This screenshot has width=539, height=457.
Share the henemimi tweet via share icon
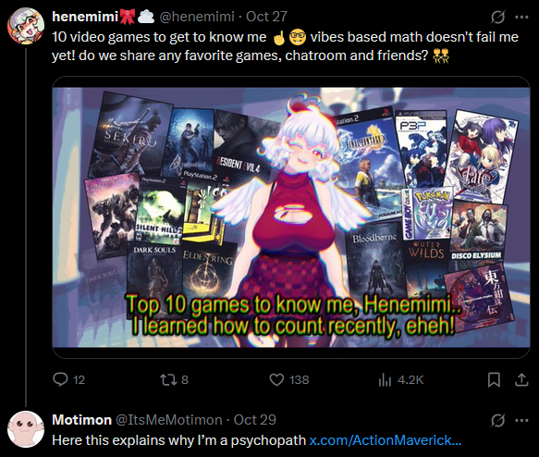(521, 379)
